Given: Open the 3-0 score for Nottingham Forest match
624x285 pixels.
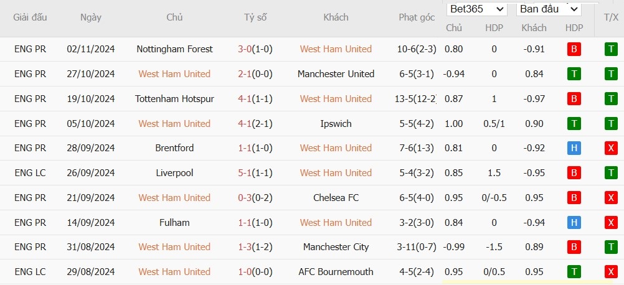Looking at the screenshot, I should [x=245, y=49].
